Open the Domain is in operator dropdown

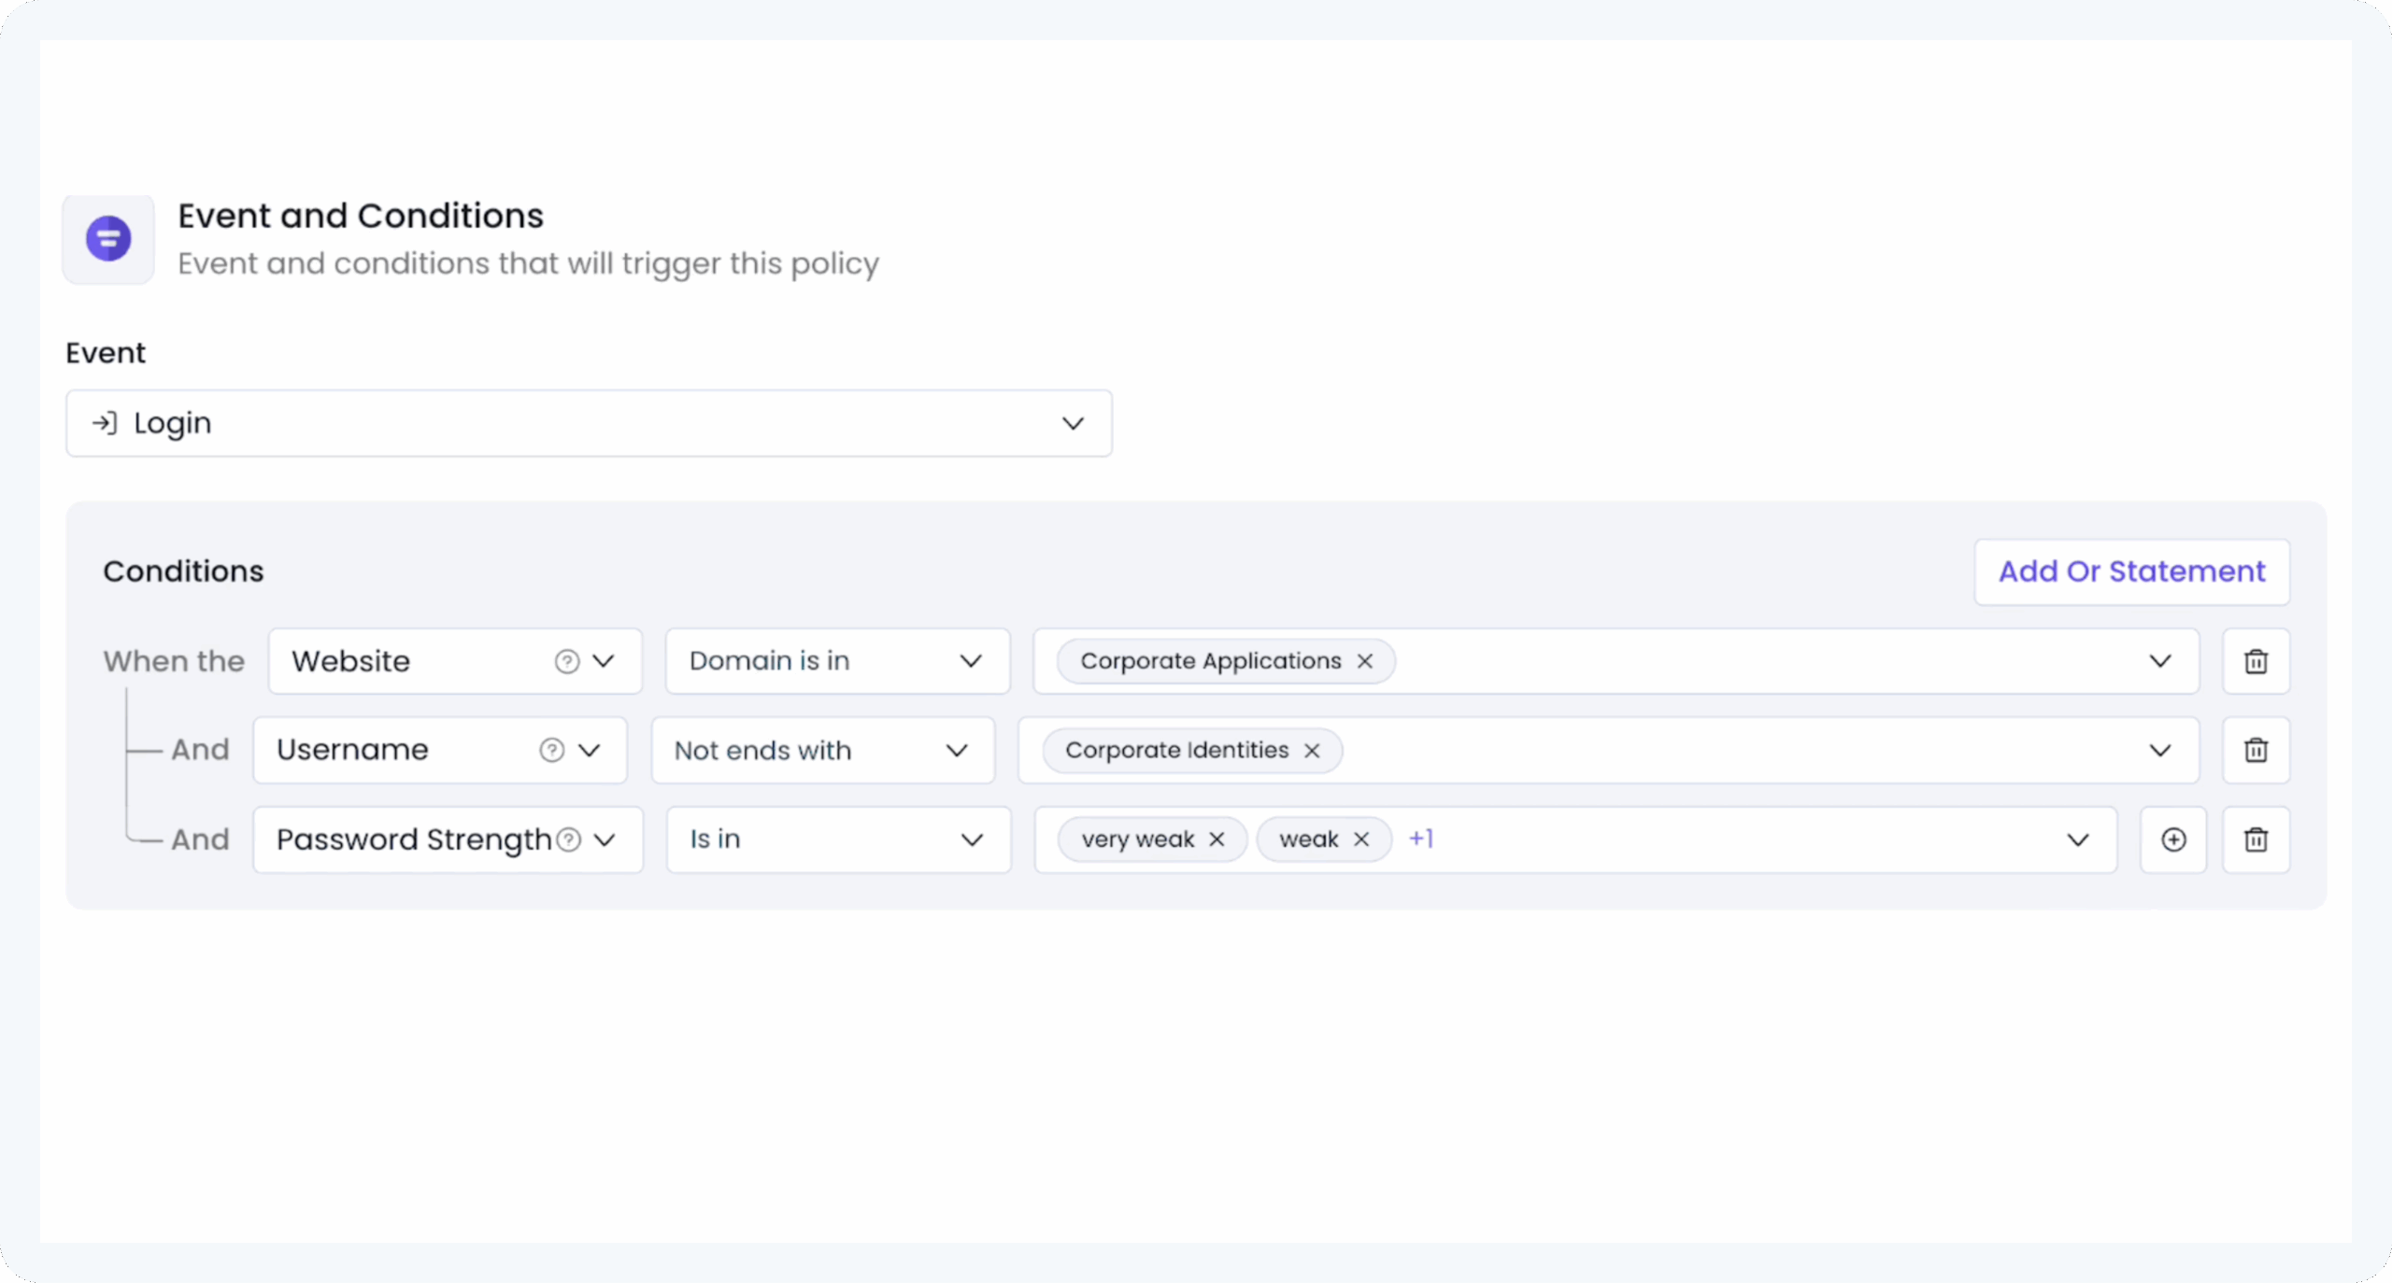click(x=837, y=661)
